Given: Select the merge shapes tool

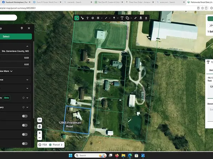Looking at the screenshot, I should [x=128, y=18].
